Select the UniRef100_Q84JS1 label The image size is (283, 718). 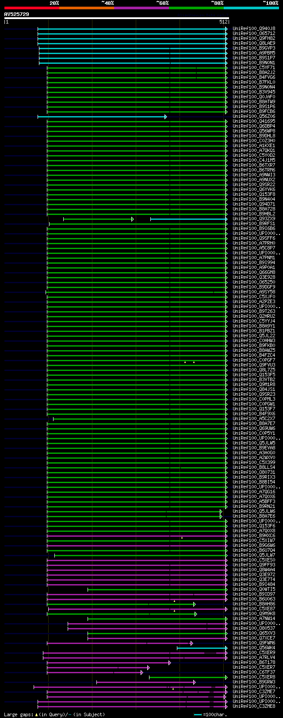[x=254, y=389]
